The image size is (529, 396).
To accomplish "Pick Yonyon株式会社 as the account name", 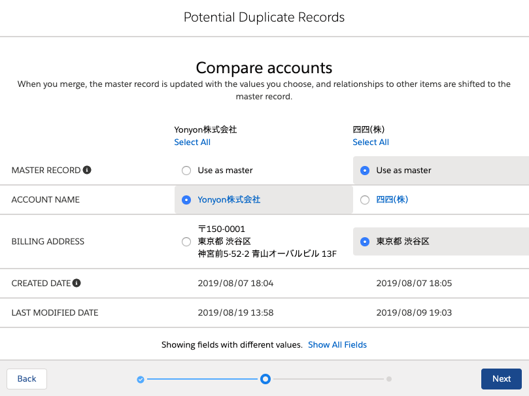I will click(186, 200).
